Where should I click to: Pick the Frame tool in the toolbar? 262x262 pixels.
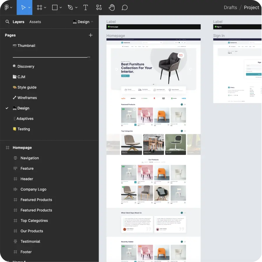40,7
